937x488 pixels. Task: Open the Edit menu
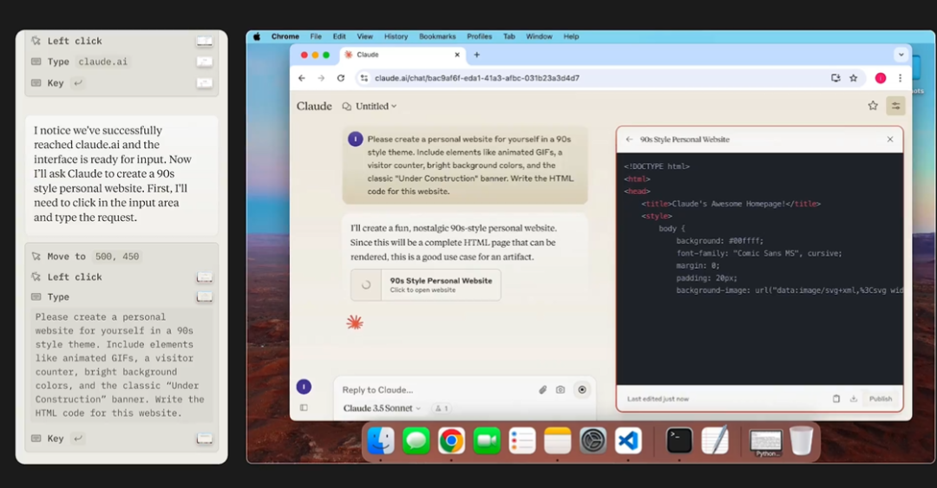(x=339, y=36)
